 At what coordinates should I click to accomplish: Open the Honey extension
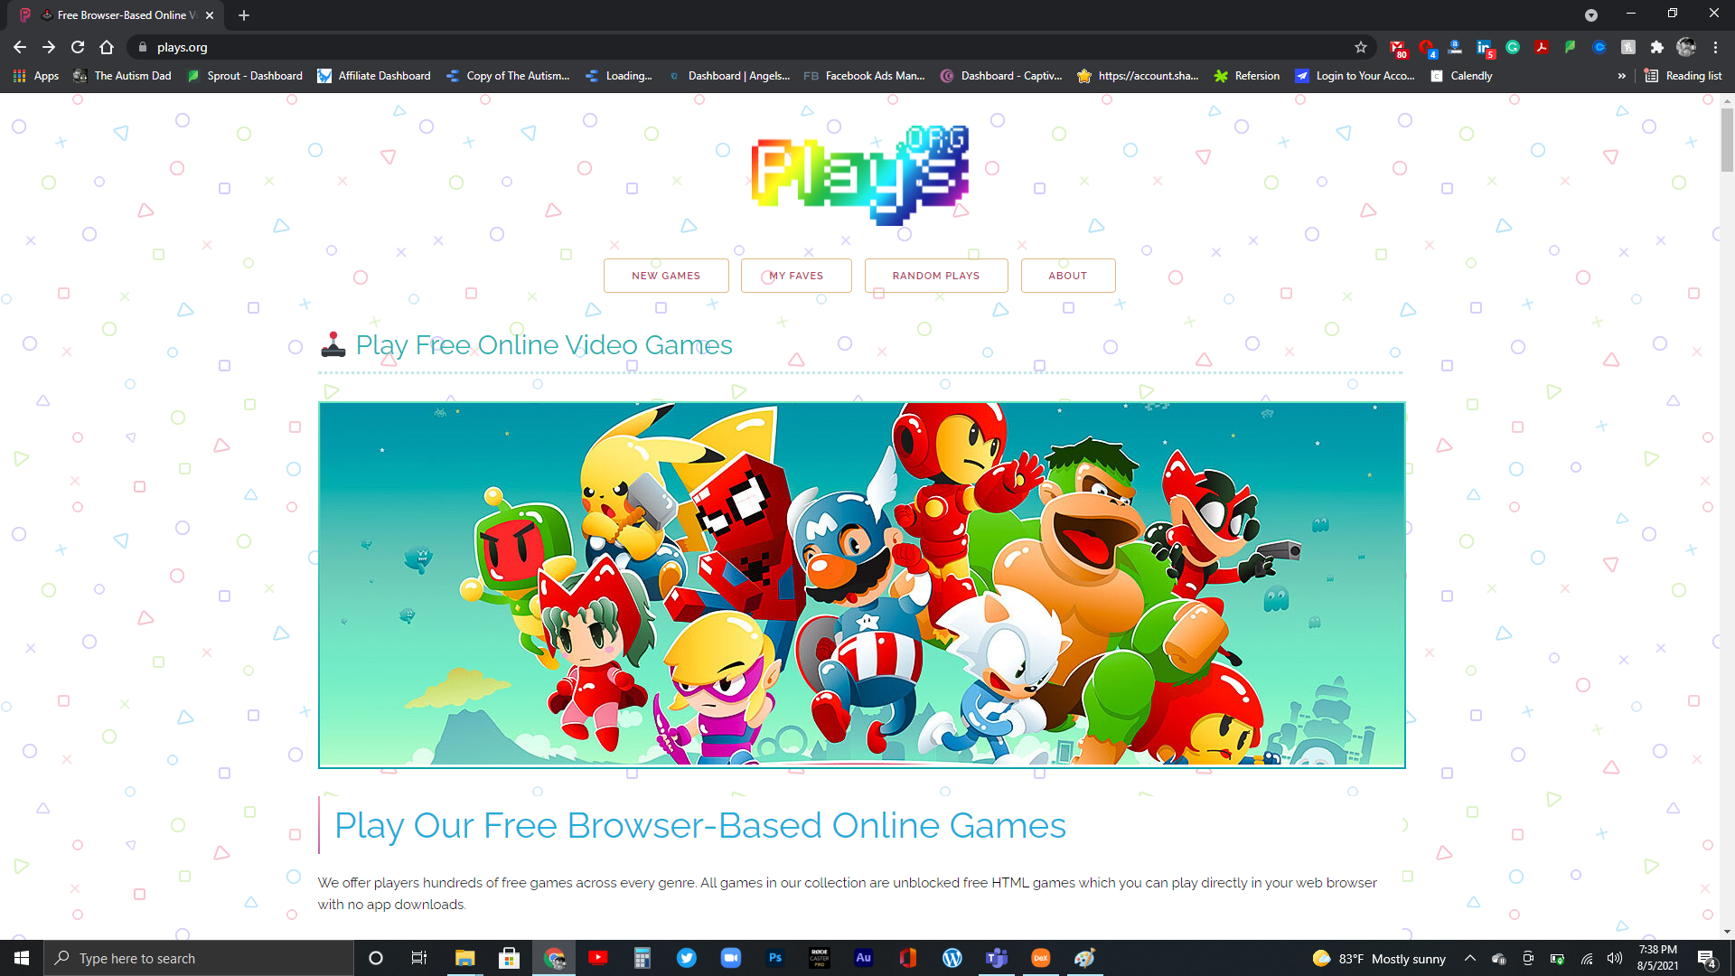click(1628, 47)
